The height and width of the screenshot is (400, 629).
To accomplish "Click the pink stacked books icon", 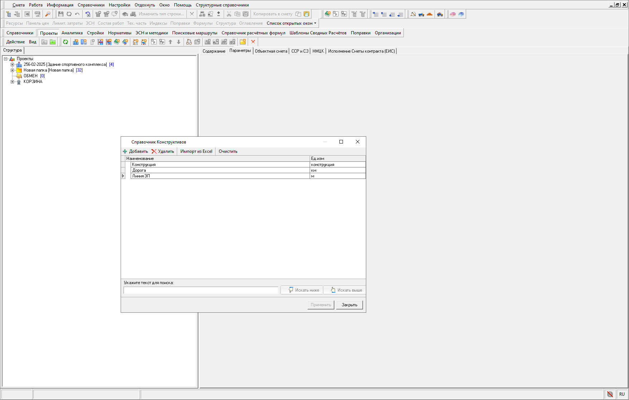I will [453, 14].
